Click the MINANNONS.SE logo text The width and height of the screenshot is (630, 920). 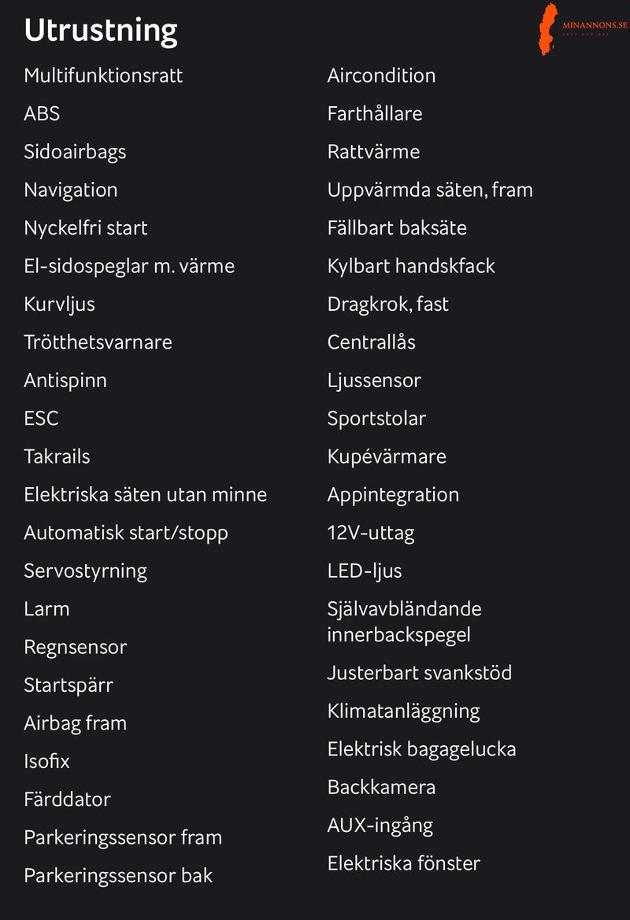[595, 25]
